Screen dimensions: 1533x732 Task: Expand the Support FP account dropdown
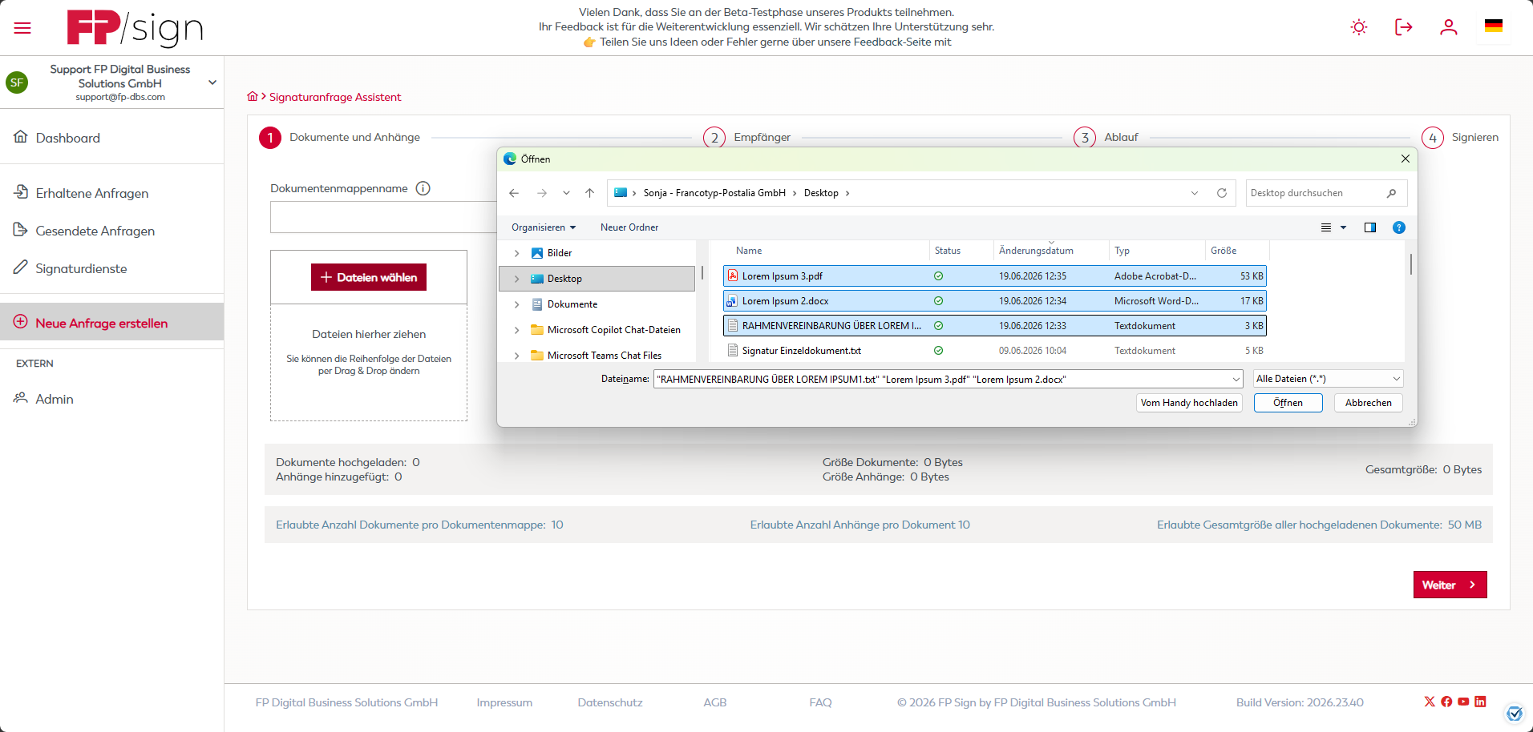pos(212,82)
